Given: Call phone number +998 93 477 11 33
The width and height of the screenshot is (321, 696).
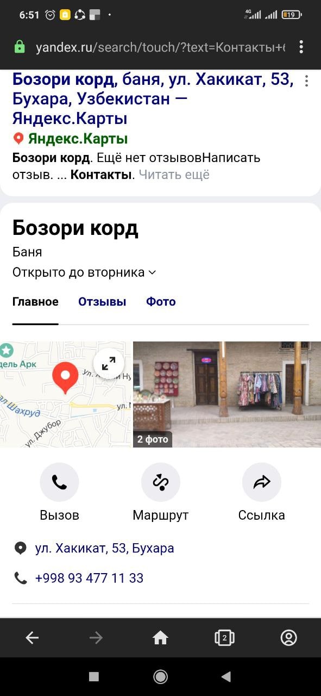Looking at the screenshot, I should 89,578.
